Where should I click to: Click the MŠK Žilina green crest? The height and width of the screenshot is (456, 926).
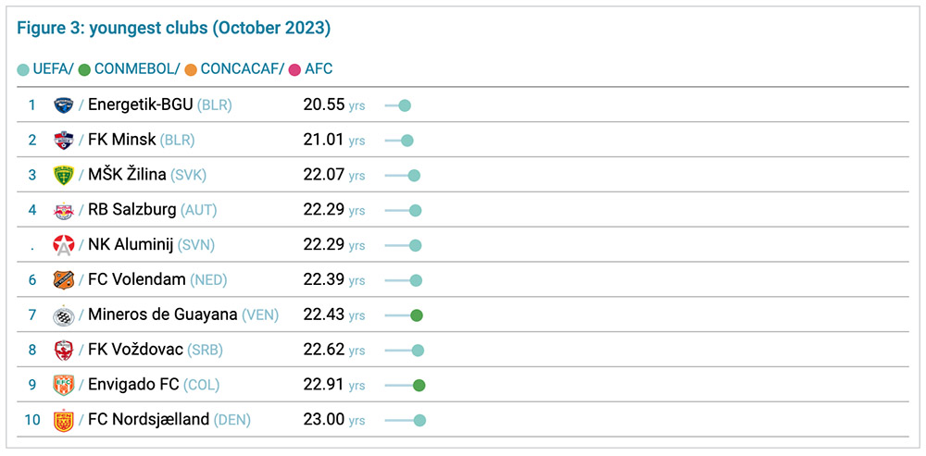[63, 176]
